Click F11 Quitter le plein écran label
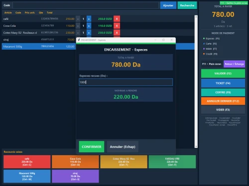The width and height of the screenshot is (249, 186). [x=234, y=3]
